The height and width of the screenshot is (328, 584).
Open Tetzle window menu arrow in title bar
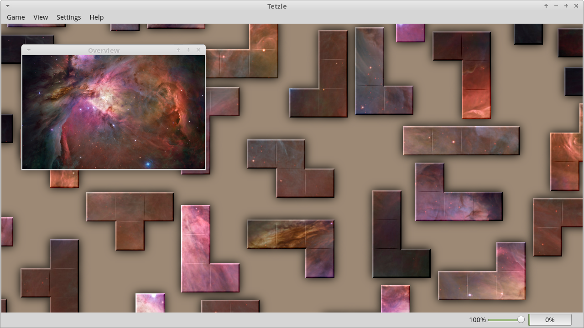[8, 6]
